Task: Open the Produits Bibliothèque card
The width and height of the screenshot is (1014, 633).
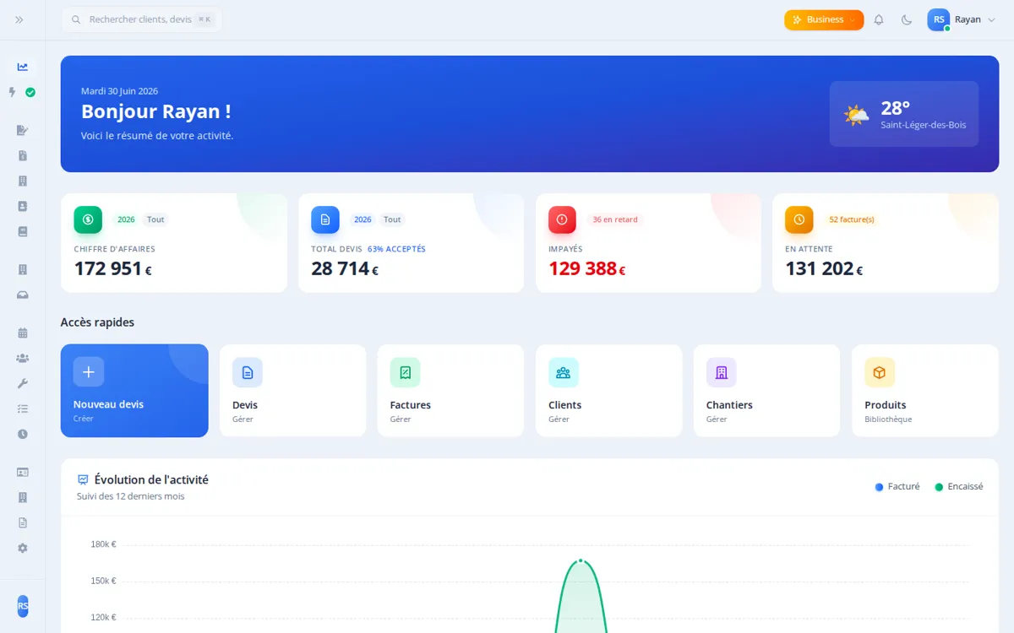Action: pos(925,391)
